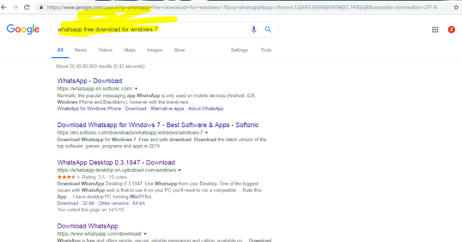This screenshot has width=462, height=242.
Task: Click 'You visited this page on 14/1/19.' text
Action: pos(91,210)
